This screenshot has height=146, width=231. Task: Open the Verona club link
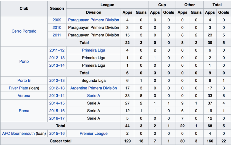[x=24, y=96]
